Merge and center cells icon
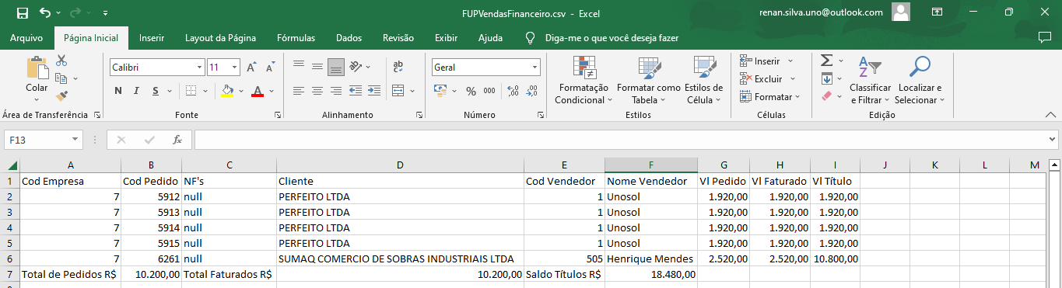Viewport: 1062px width, 288px height. (398, 91)
